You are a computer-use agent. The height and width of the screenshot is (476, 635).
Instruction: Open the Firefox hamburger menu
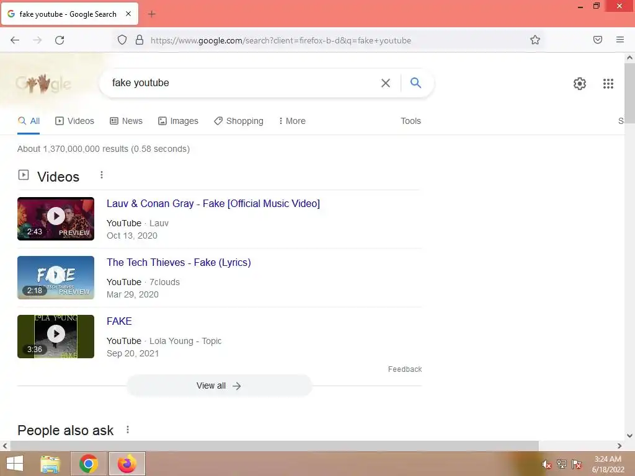coord(619,40)
